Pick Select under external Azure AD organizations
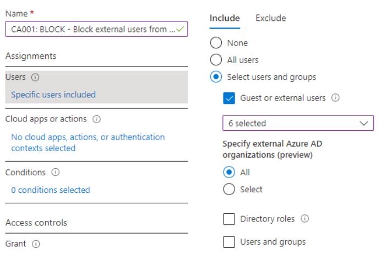The width and height of the screenshot is (381, 255). click(x=229, y=190)
